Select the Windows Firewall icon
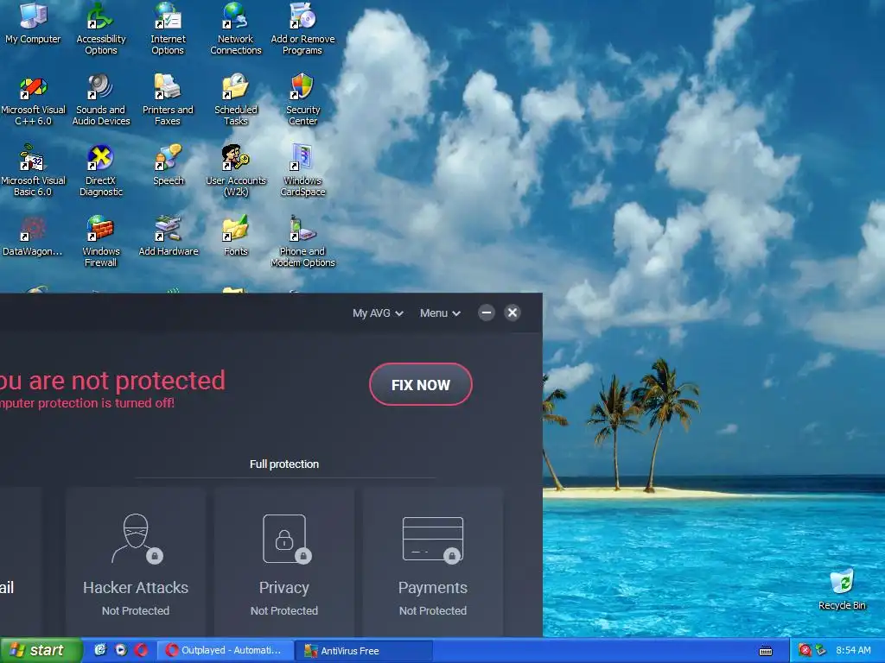 [100, 243]
